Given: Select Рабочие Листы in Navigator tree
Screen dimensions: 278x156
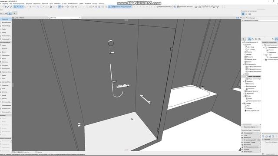Looking at the screenshot, I should click(252, 59).
